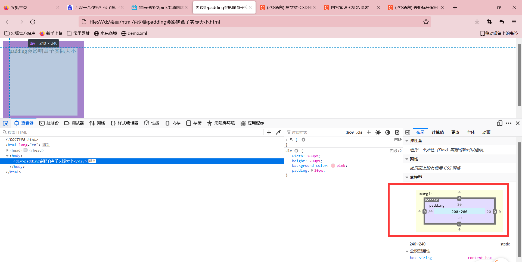This screenshot has height=262, width=522.
Task: Bookmark this page with star icon
Action: (426, 22)
